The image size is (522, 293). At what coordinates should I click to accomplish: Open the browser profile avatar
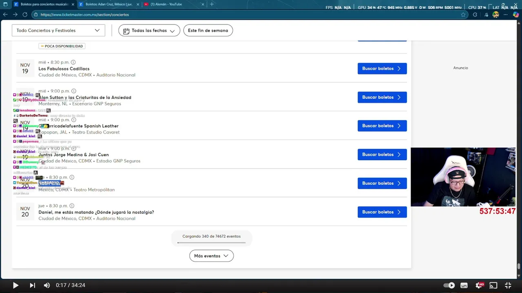point(496,15)
